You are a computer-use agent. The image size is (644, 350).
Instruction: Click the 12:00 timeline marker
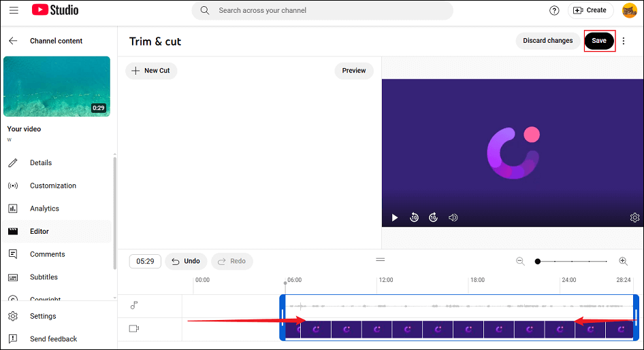pyautogui.click(x=386, y=280)
